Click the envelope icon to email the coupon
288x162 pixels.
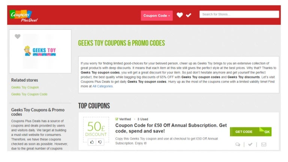click(x=264, y=144)
